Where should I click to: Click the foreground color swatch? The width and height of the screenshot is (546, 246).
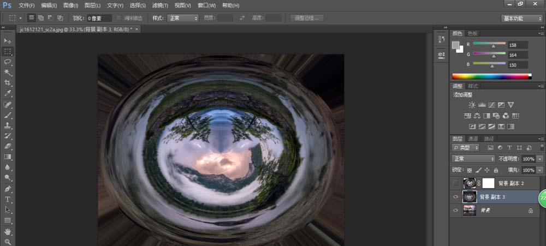click(x=456, y=45)
